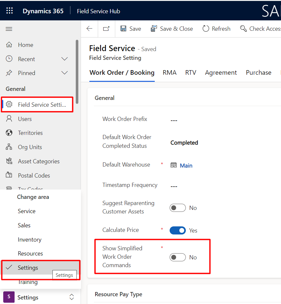Viewport: 281px width, 304px height.
Task: Click the Check Access key icon
Action: (243, 29)
